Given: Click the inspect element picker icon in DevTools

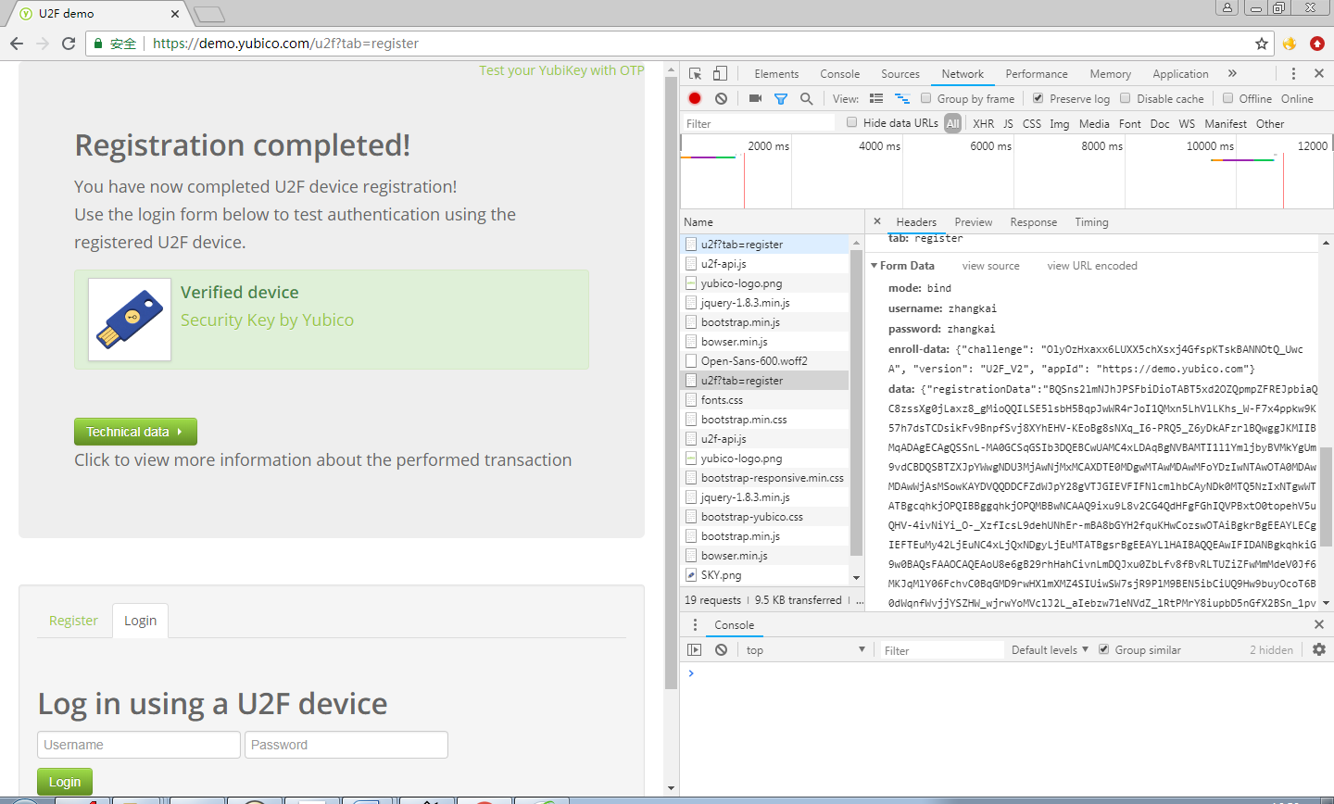Looking at the screenshot, I should (695, 73).
